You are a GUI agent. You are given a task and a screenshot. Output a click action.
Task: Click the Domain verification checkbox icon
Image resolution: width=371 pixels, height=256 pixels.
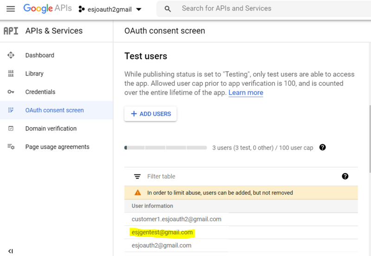(x=11, y=129)
